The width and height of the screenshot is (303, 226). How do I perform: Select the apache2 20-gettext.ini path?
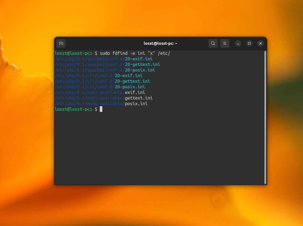(x=107, y=64)
